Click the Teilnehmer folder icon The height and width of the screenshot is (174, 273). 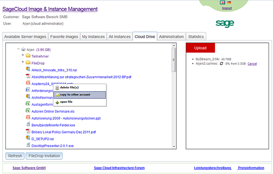point(28,56)
